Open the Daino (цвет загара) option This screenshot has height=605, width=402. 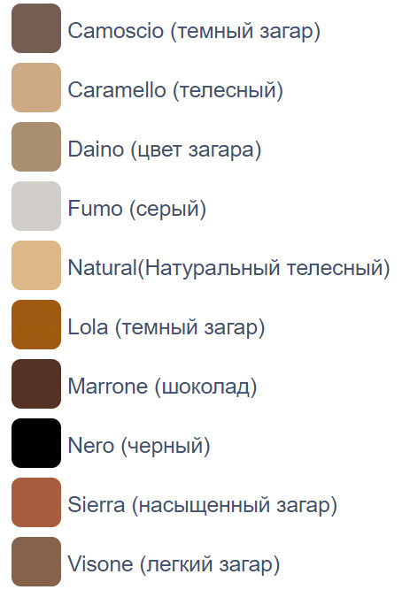(x=165, y=149)
